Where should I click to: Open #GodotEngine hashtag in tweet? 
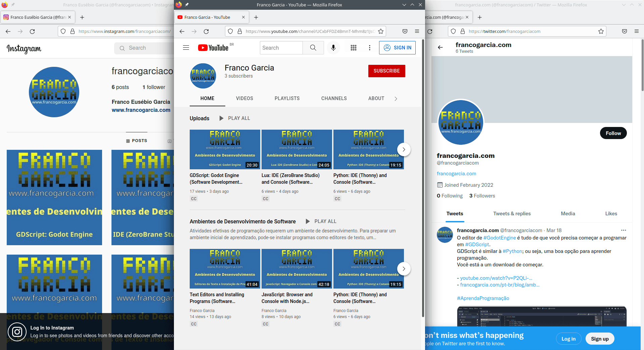click(x=500, y=238)
